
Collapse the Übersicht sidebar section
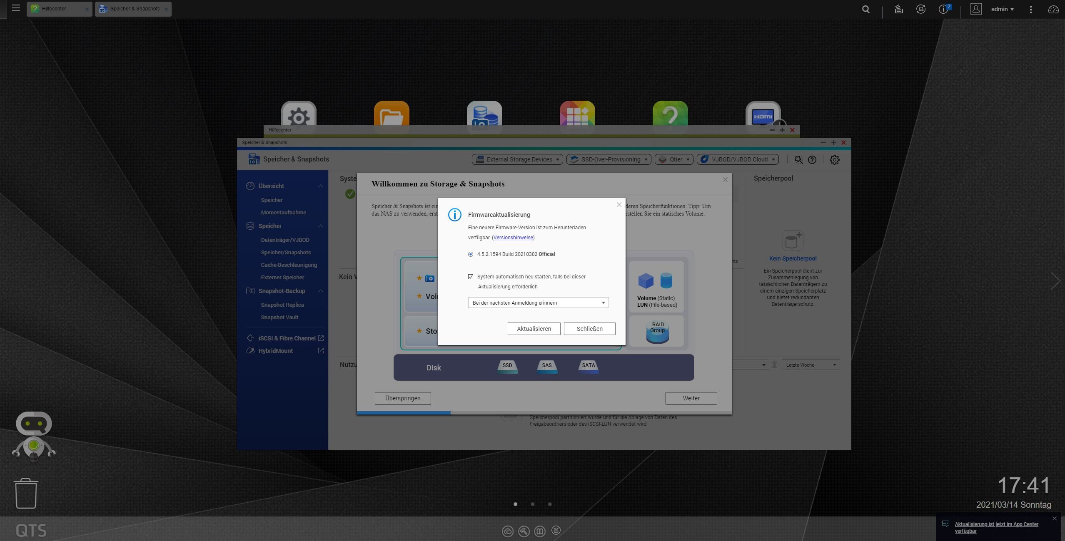[x=320, y=186]
